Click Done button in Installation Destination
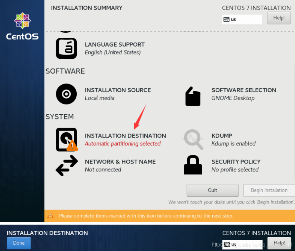 point(19,243)
